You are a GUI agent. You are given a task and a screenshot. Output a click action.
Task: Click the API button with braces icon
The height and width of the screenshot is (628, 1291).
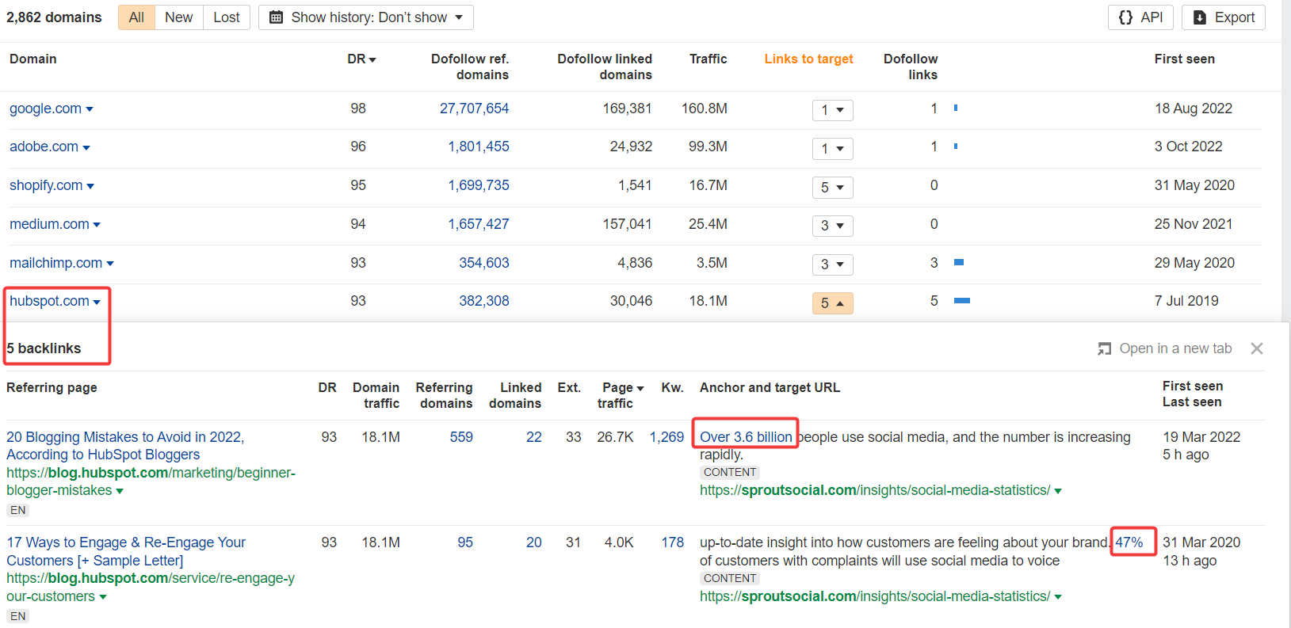[1140, 17]
